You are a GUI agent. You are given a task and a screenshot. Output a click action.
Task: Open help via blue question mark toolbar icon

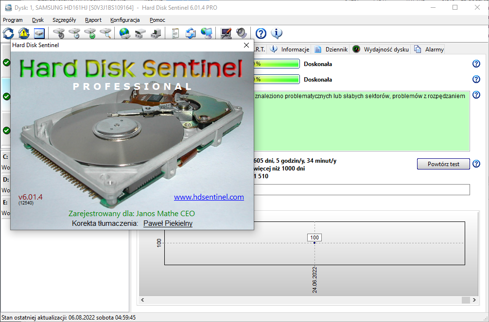(261, 33)
